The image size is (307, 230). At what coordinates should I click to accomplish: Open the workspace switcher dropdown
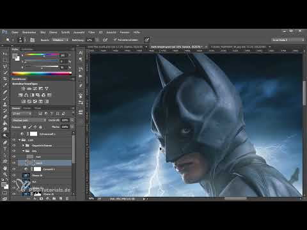point(288,40)
